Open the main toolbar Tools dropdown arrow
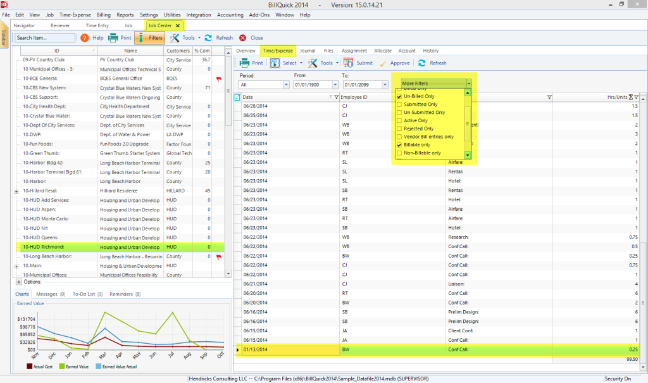 pyautogui.click(x=199, y=38)
